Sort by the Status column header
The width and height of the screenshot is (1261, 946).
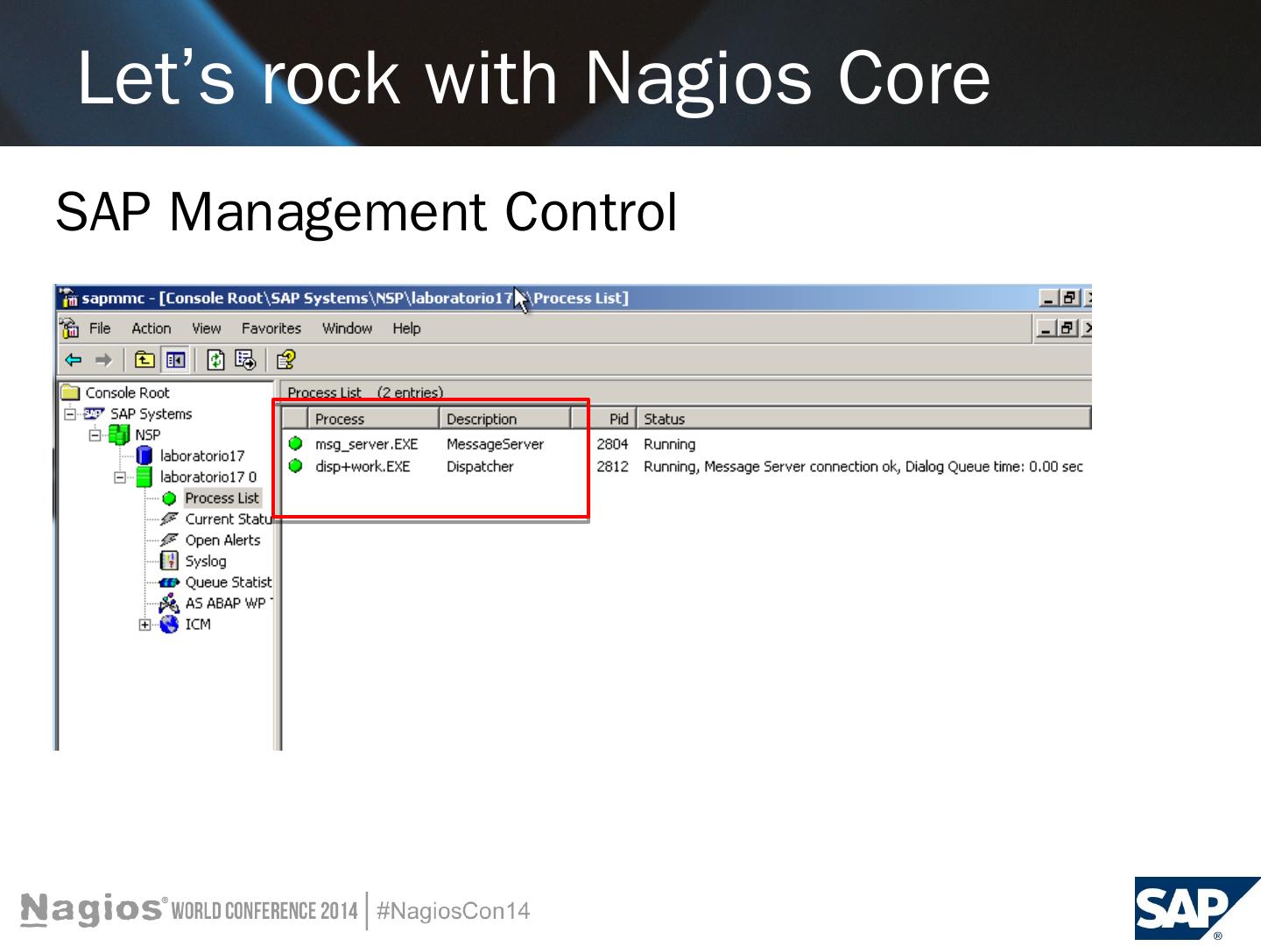(863, 419)
